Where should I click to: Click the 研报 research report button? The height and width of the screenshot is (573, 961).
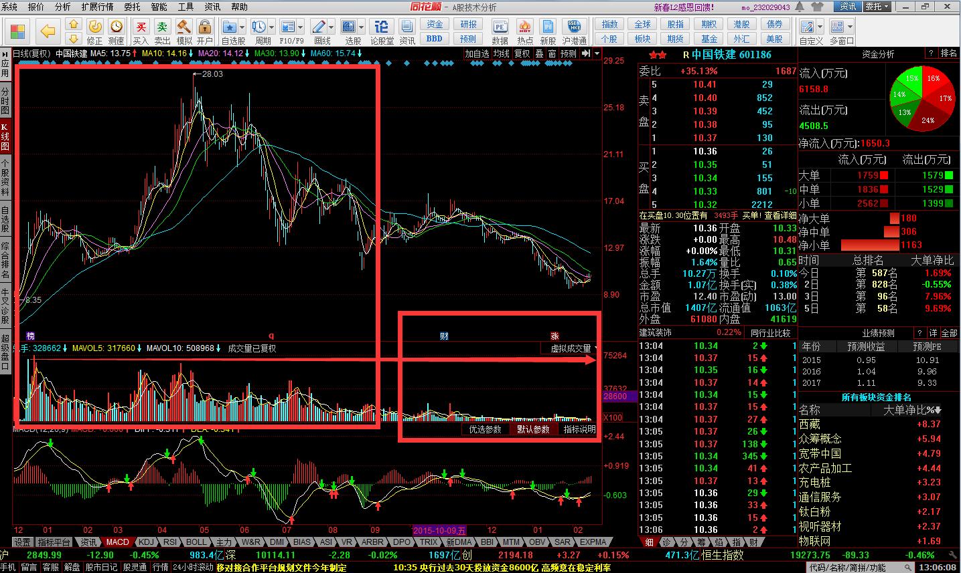click(x=468, y=25)
